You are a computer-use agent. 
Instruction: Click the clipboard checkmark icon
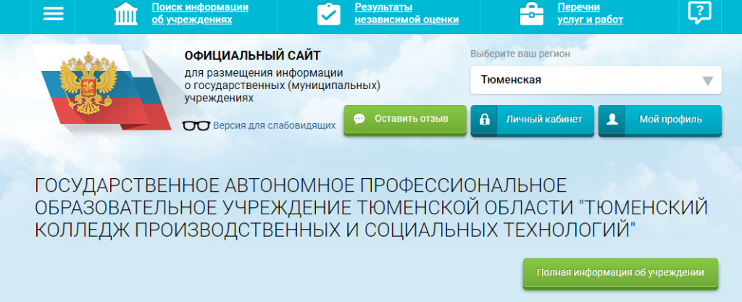[328, 14]
